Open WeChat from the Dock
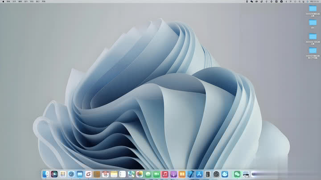 [x=237, y=174]
